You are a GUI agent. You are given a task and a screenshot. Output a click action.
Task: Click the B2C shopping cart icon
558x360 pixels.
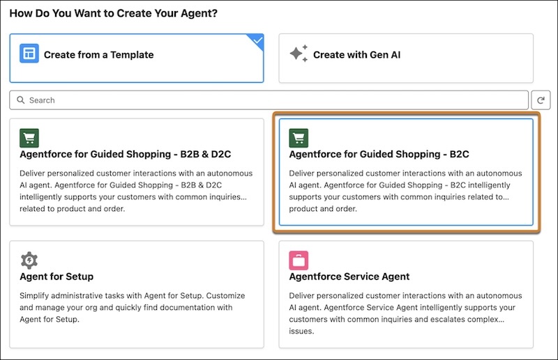299,138
